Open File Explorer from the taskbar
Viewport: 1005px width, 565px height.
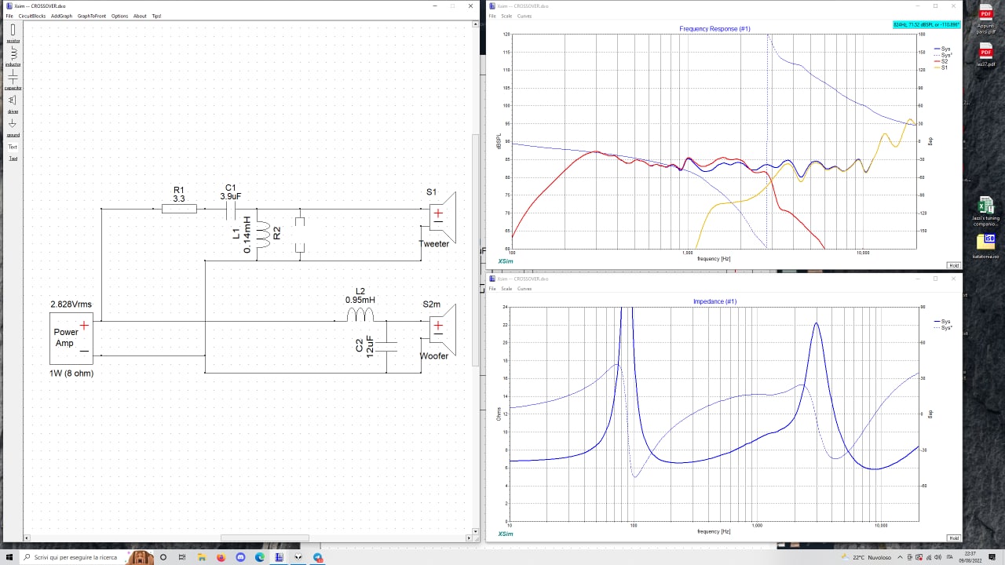click(201, 557)
